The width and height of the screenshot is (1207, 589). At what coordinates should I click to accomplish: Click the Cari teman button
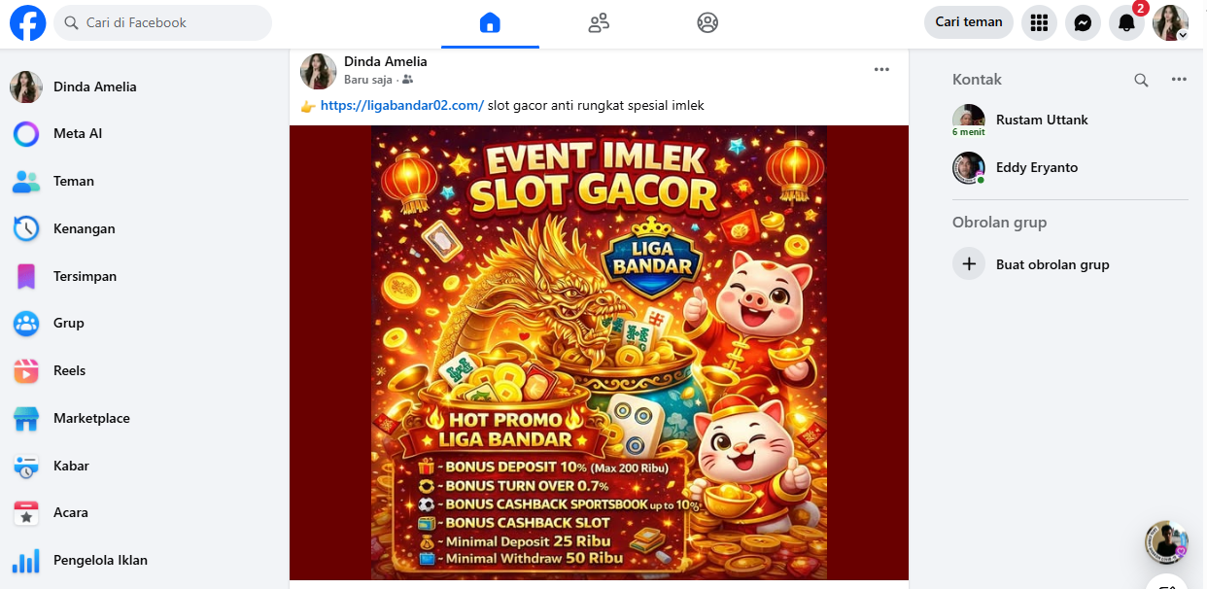pos(969,22)
